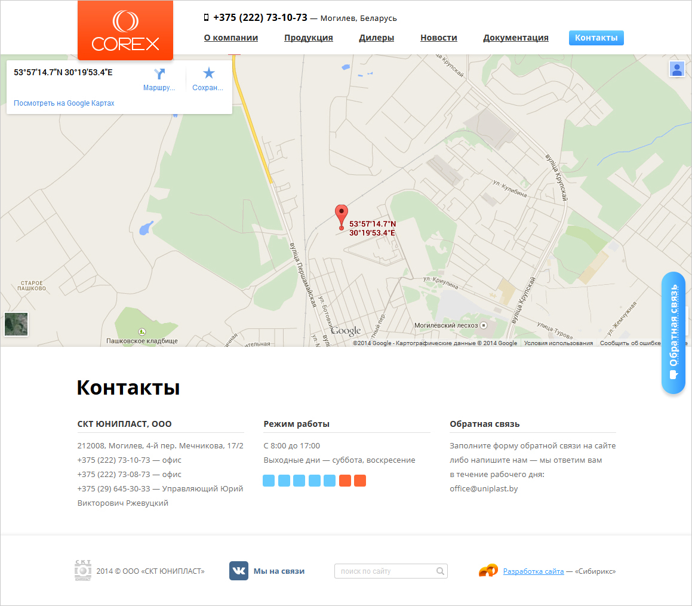Go to the Дилеры page

pos(377,38)
